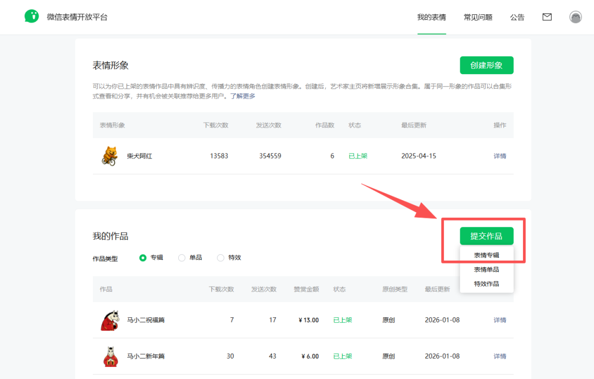The width and height of the screenshot is (594, 379).
Task: Click the reward amount ¥ 13.00
Action: [309, 320]
